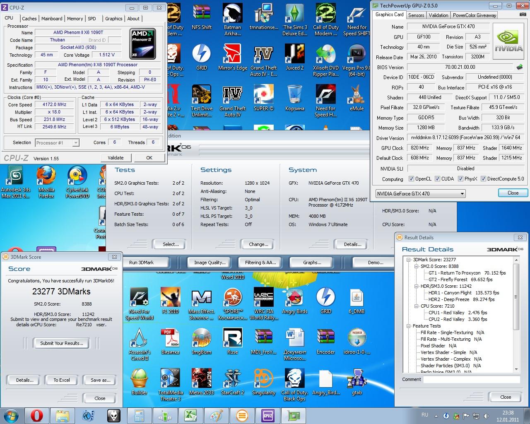The width and height of the screenshot is (530, 424).
Task: Collapse 3DMark Score tree node
Action: point(409,260)
